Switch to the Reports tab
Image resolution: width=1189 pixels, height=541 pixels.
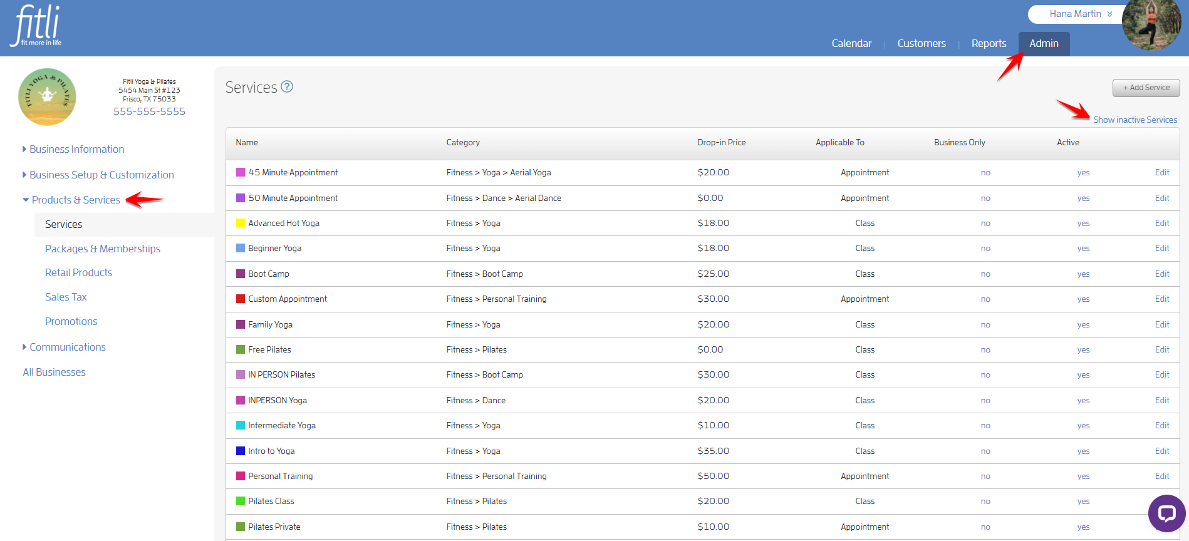(x=989, y=43)
